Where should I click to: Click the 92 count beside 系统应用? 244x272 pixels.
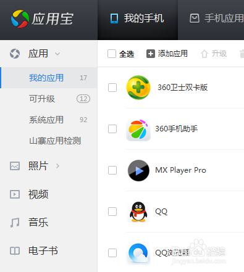83,120
